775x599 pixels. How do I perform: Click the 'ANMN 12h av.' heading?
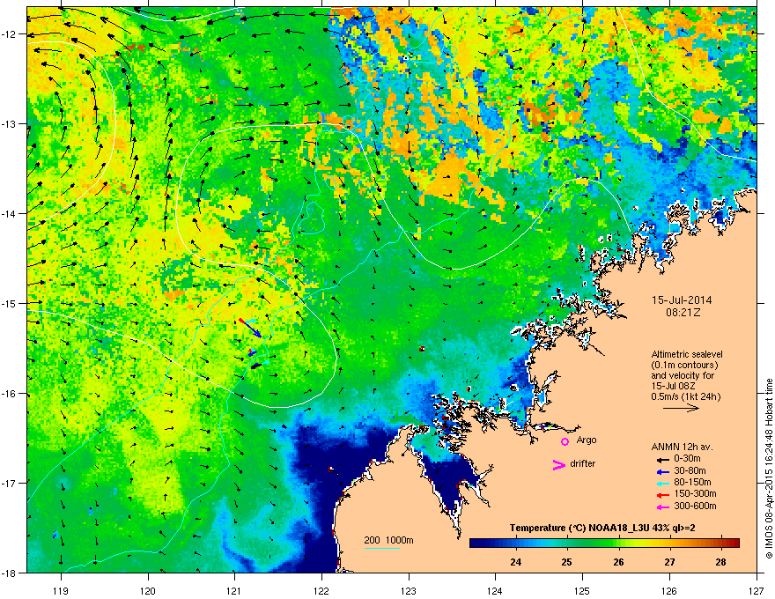tap(682, 447)
